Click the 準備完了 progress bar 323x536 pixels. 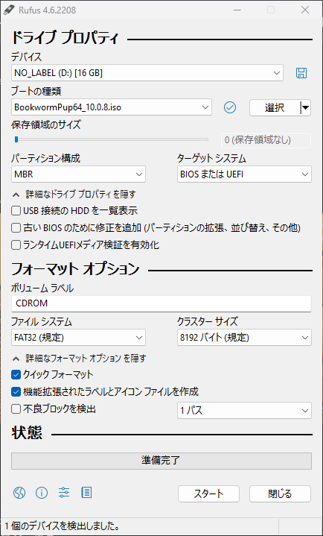(x=161, y=461)
